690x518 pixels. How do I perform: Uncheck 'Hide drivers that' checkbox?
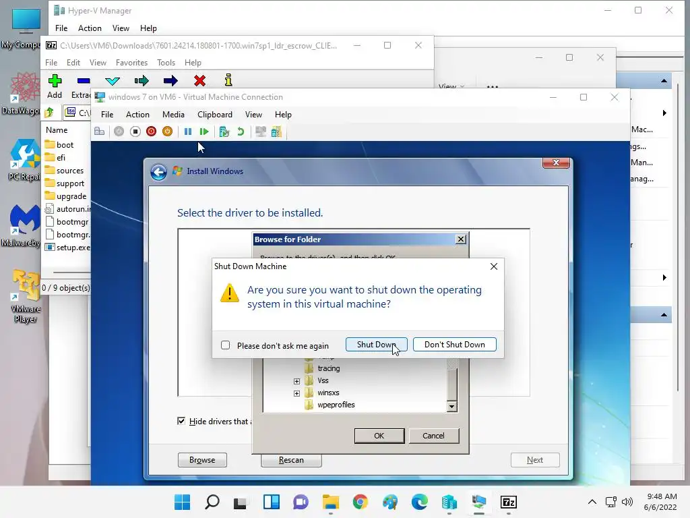[181, 421]
